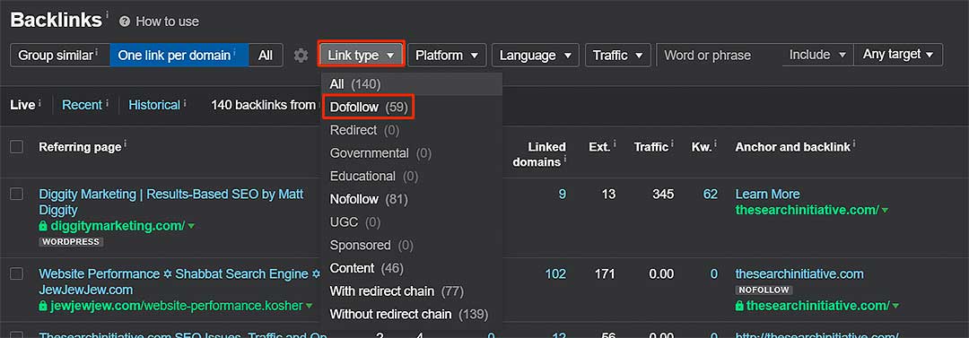Click the WORDPRESS platform tag
Image resolution: width=969 pixels, height=338 pixels.
click(71, 241)
